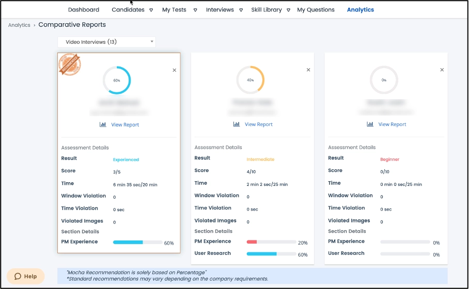Viewport: 469px width, 289px height.
Task: Click the Help chat bubble icon
Action: pos(18,277)
